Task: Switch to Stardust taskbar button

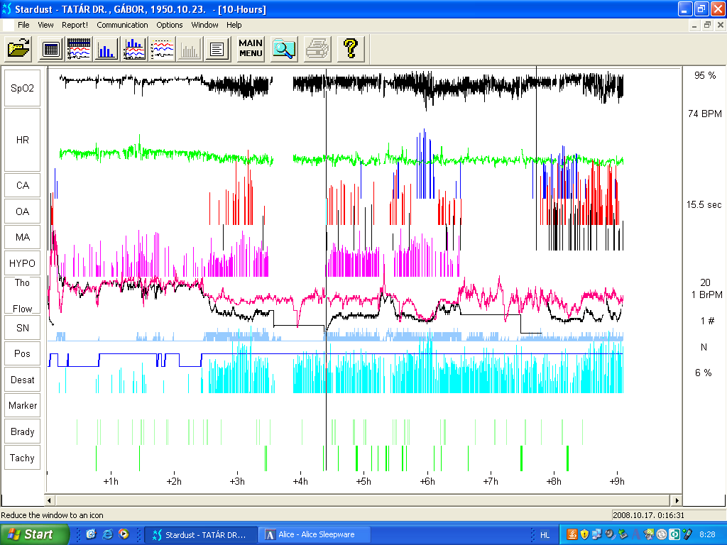Action: [199, 535]
